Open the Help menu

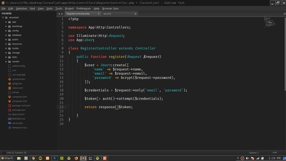[x=97, y=8]
